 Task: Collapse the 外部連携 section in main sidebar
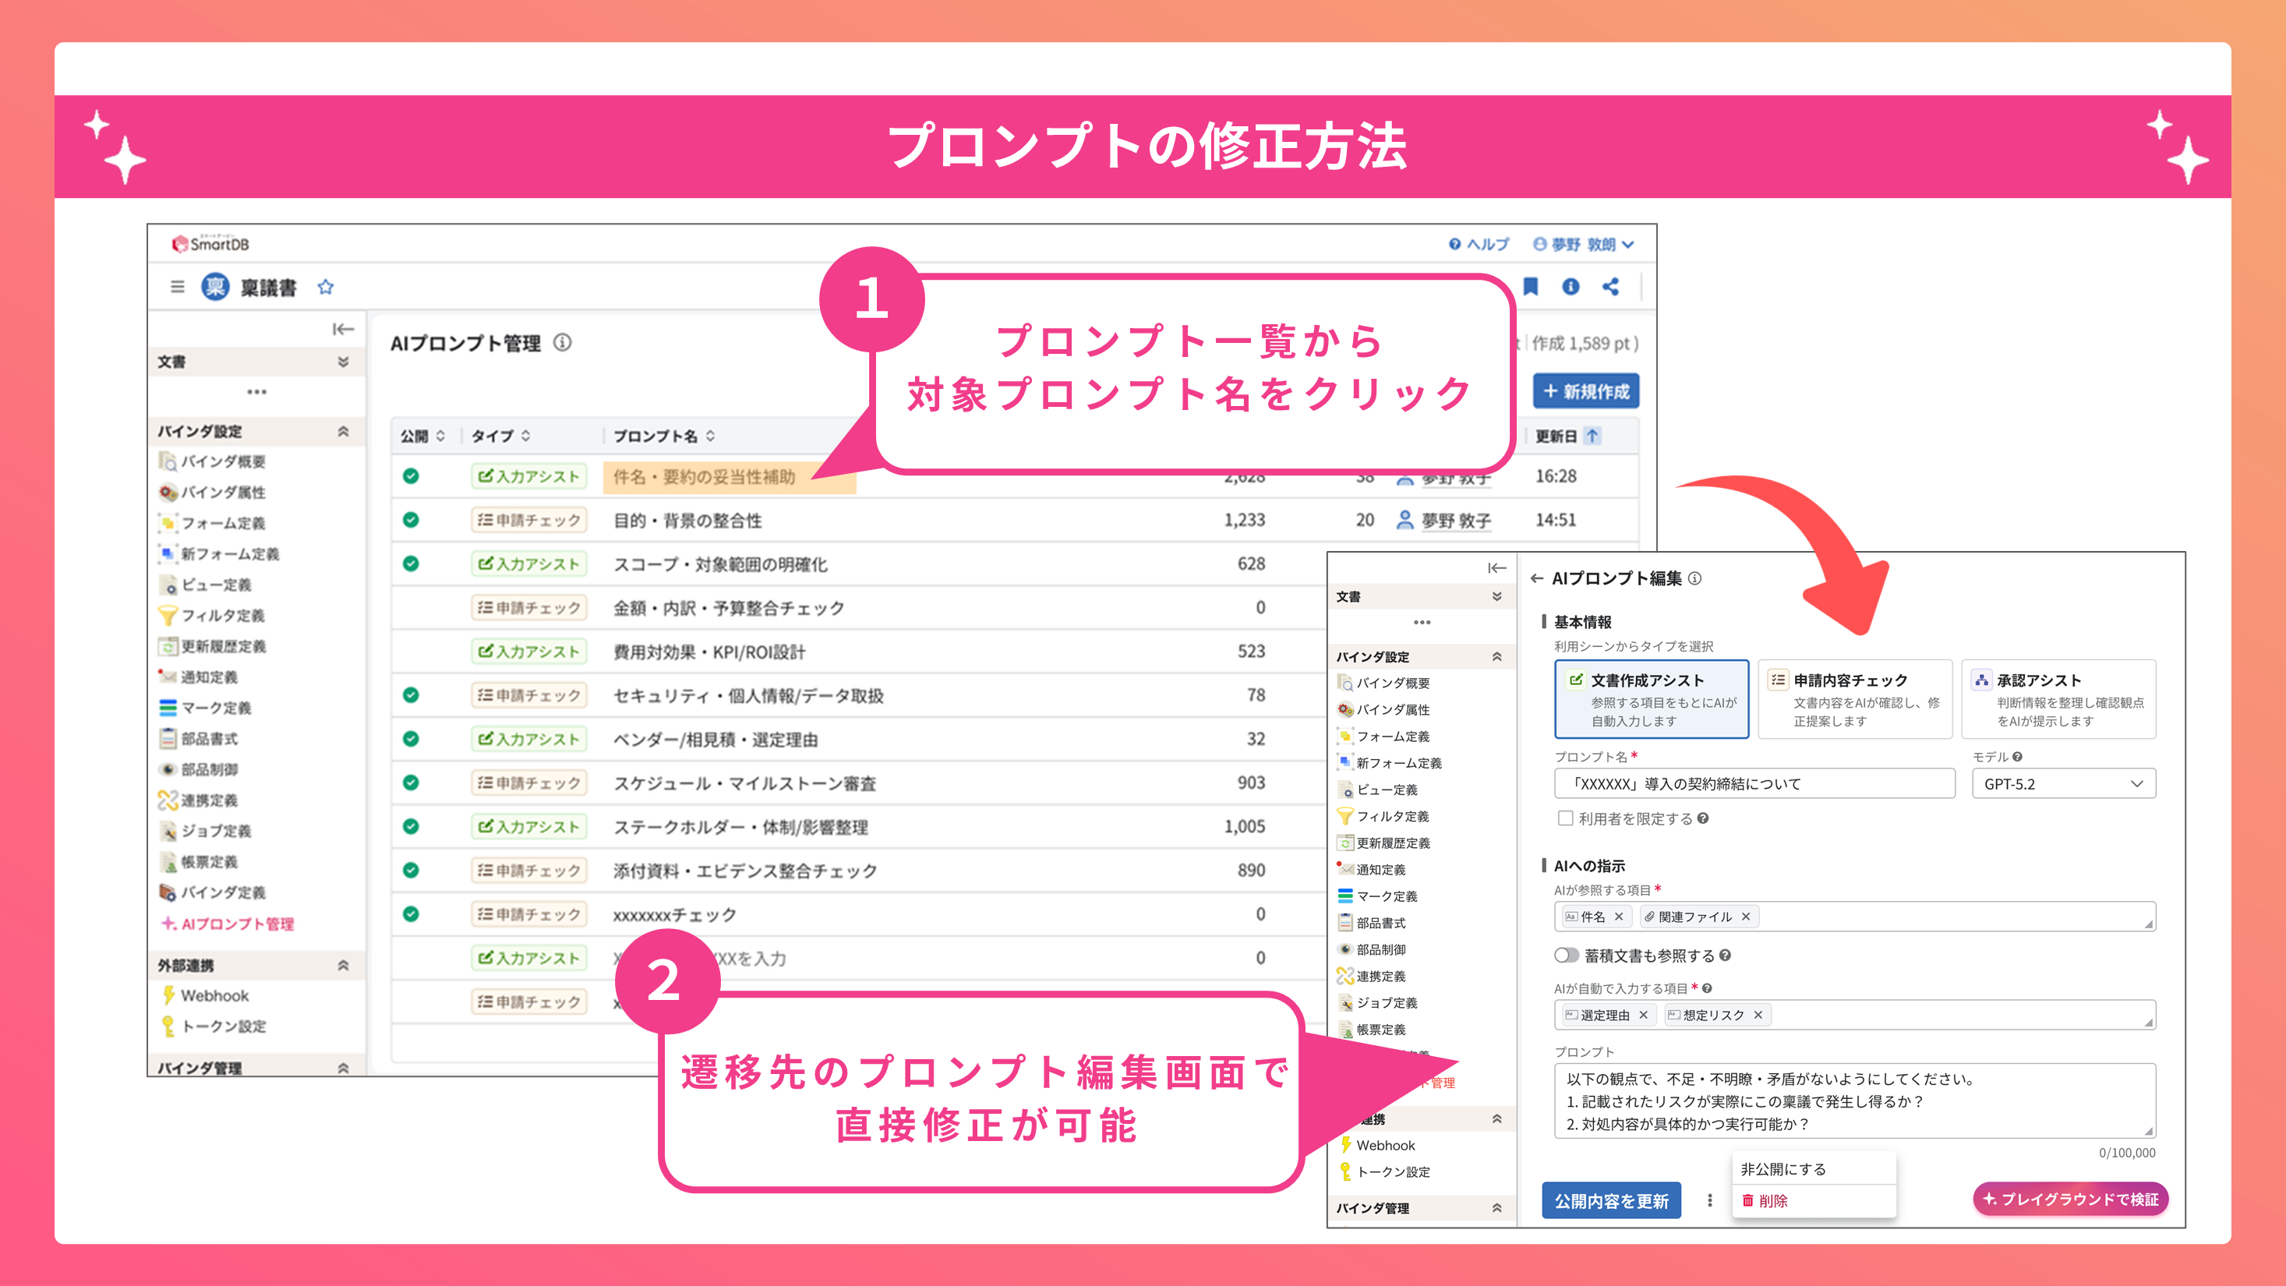pyautogui.click(x=344, y=966)
